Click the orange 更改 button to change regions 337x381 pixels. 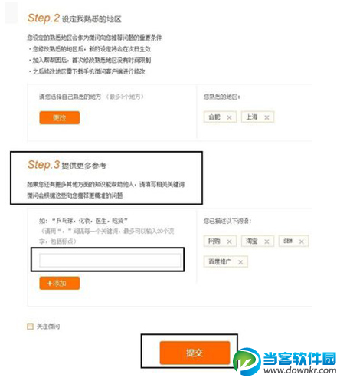(x=60, y=118)
